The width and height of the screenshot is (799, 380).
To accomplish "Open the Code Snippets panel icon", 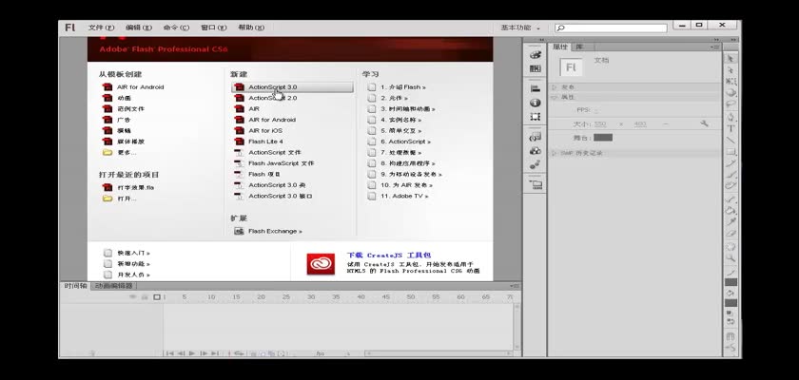I will (535, 137).
